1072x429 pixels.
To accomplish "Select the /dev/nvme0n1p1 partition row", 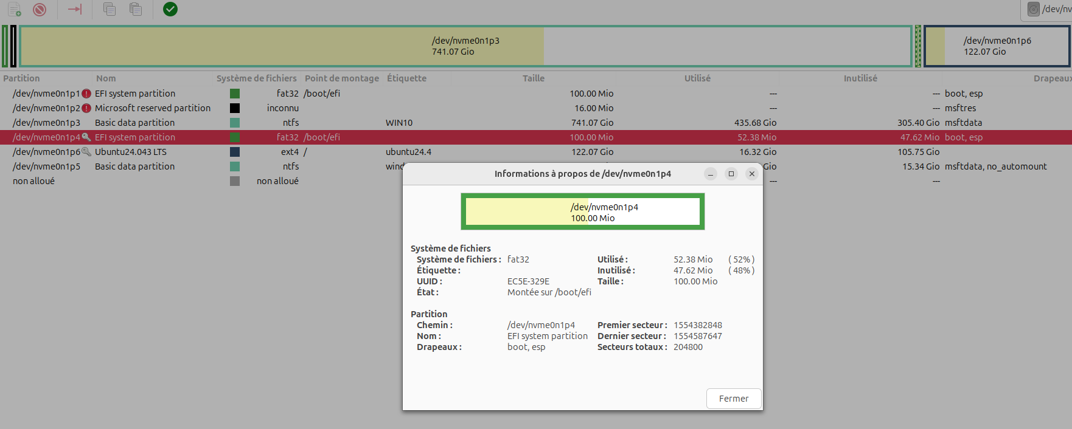I will pyautogui.click(x=536, y=94).
